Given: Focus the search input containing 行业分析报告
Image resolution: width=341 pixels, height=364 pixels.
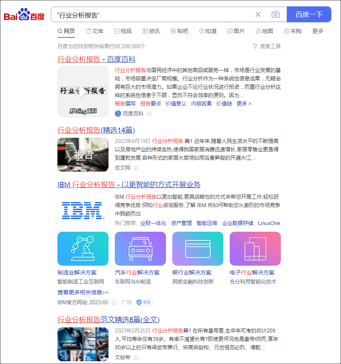Looking at the screenshot, I should click(154, 15).
